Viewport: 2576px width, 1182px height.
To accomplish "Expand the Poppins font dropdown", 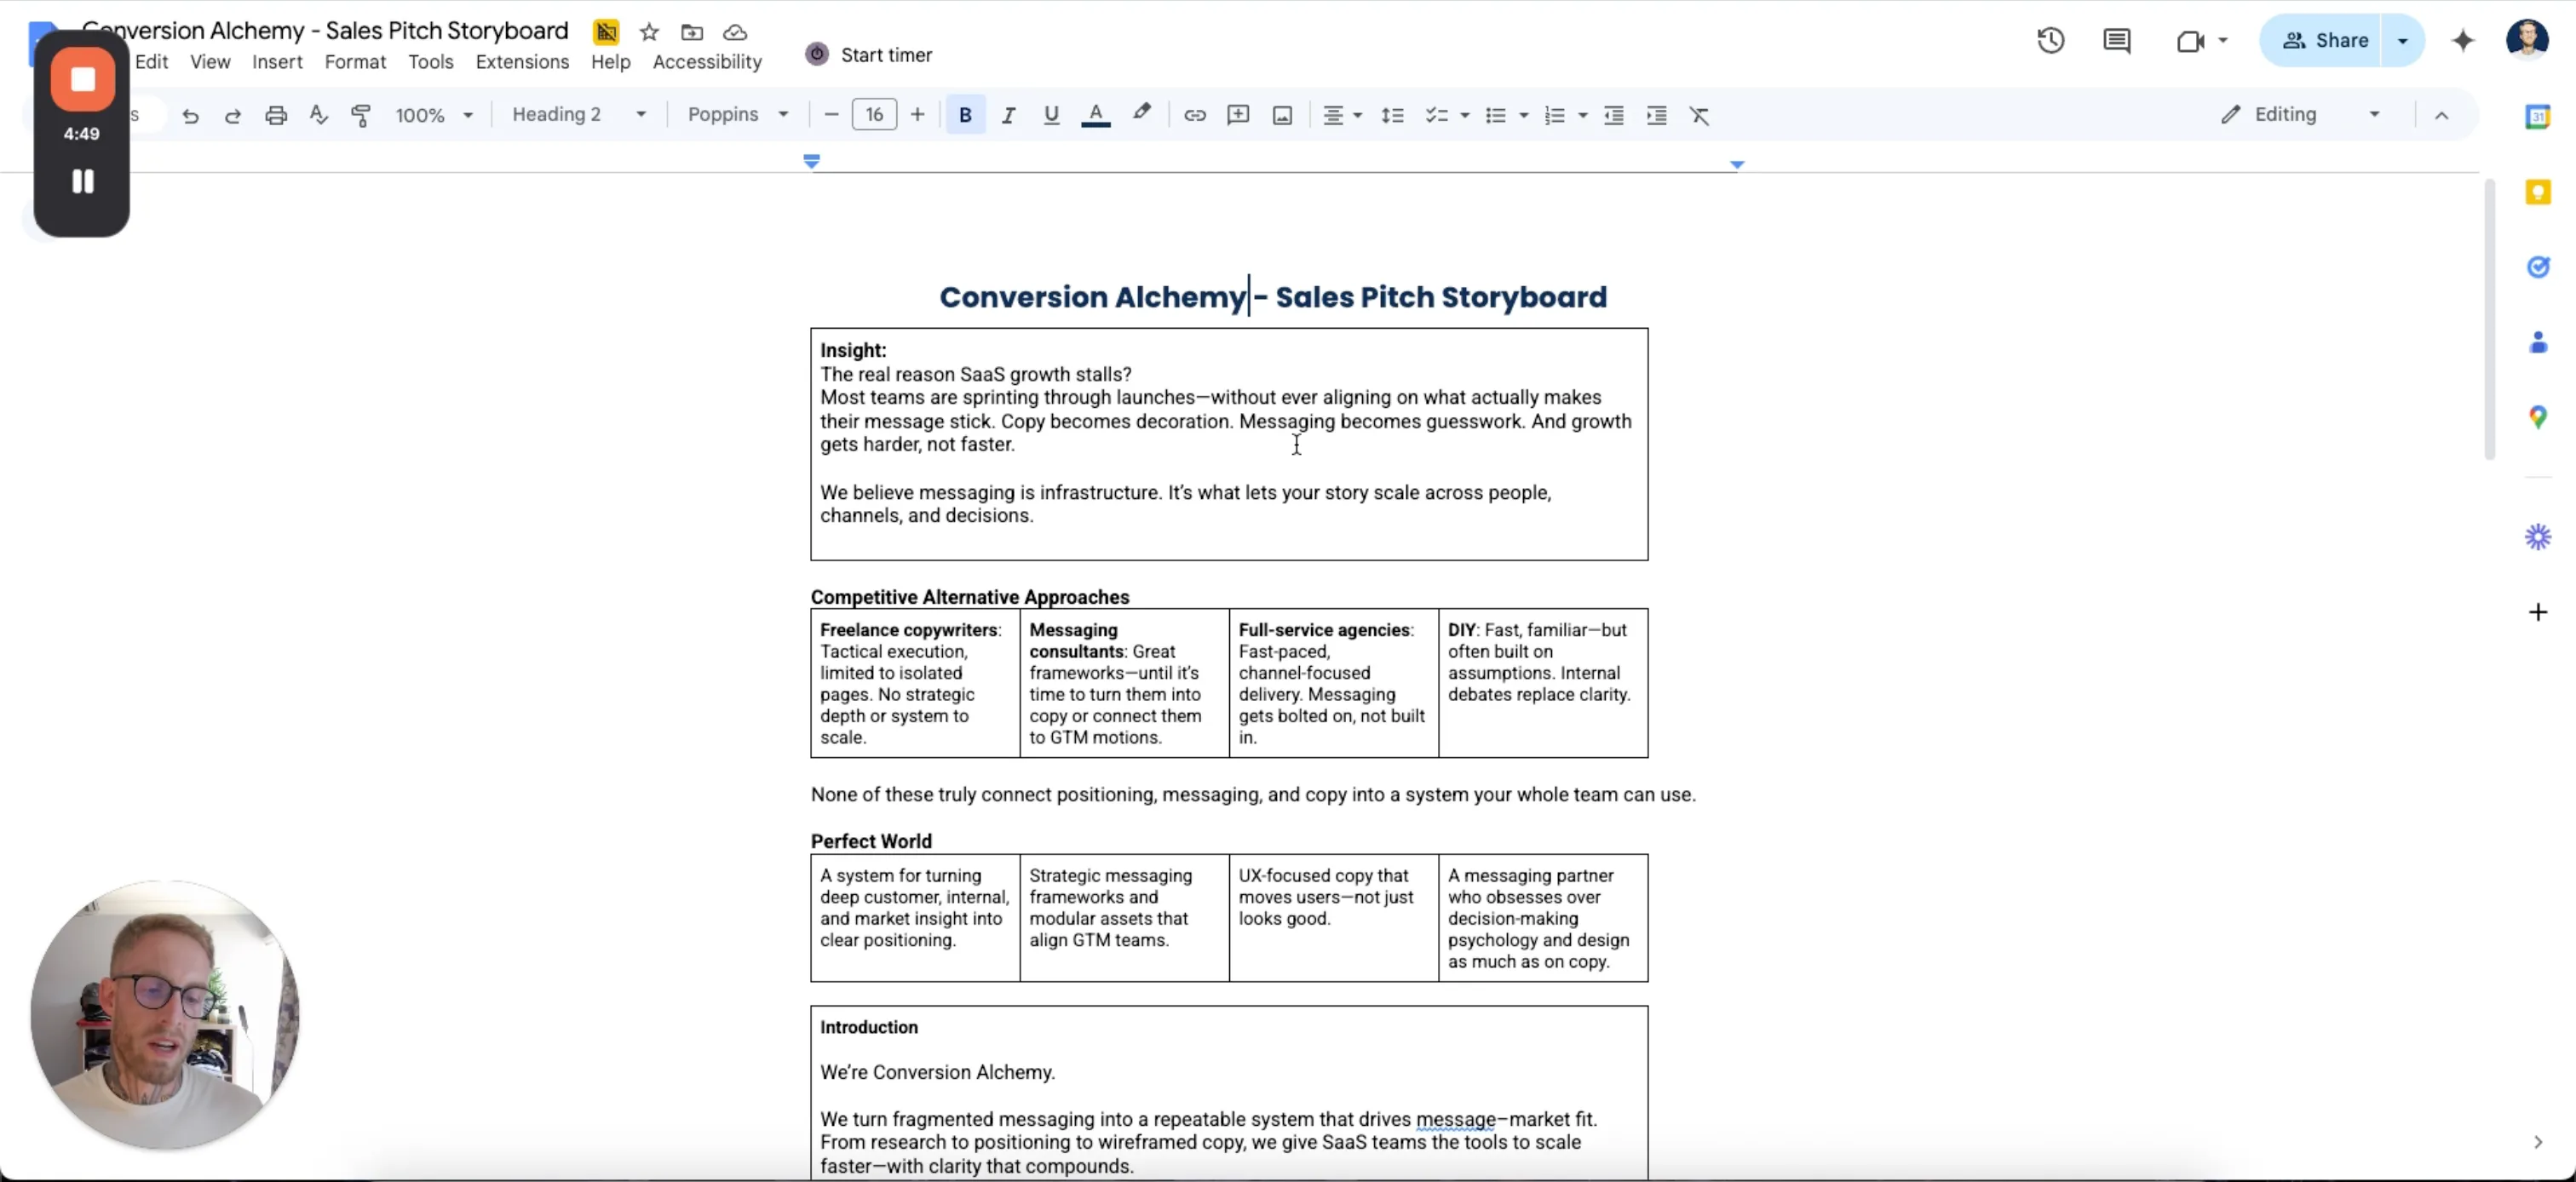I will 738,114.
